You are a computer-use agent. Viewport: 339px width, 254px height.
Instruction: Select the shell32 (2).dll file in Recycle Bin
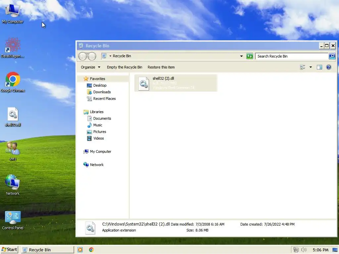coord(175,83)
